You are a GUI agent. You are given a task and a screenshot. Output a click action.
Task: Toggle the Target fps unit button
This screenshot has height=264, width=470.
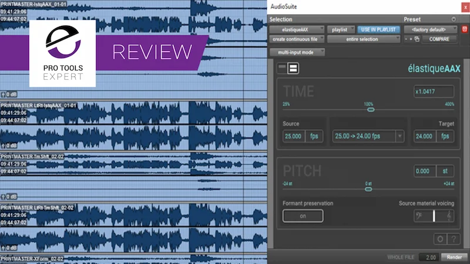[x=445, y=136]
